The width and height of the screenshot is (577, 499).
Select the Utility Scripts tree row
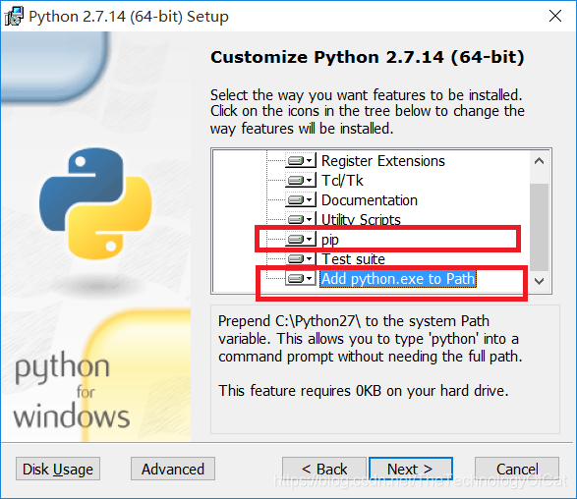tap(361, 219)
